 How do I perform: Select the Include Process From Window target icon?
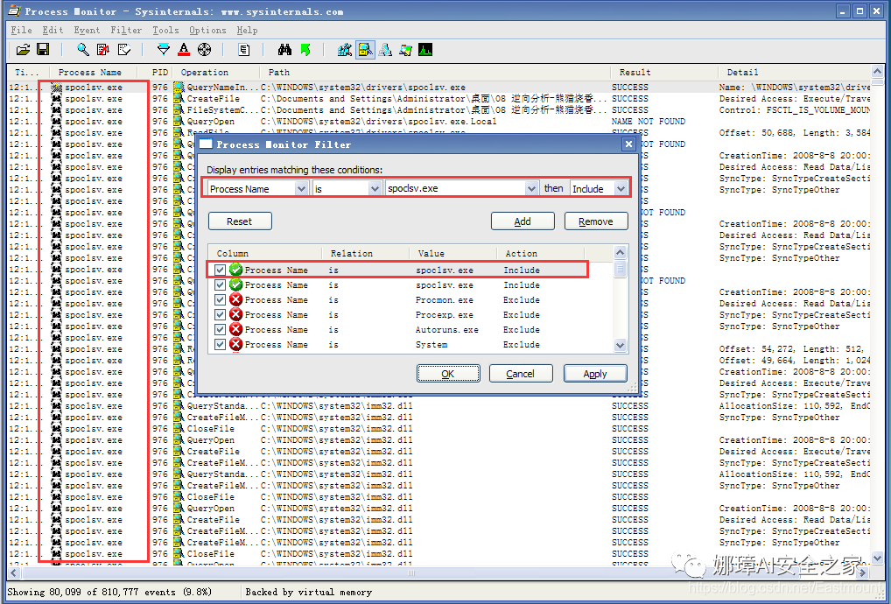tap(204, 50)
